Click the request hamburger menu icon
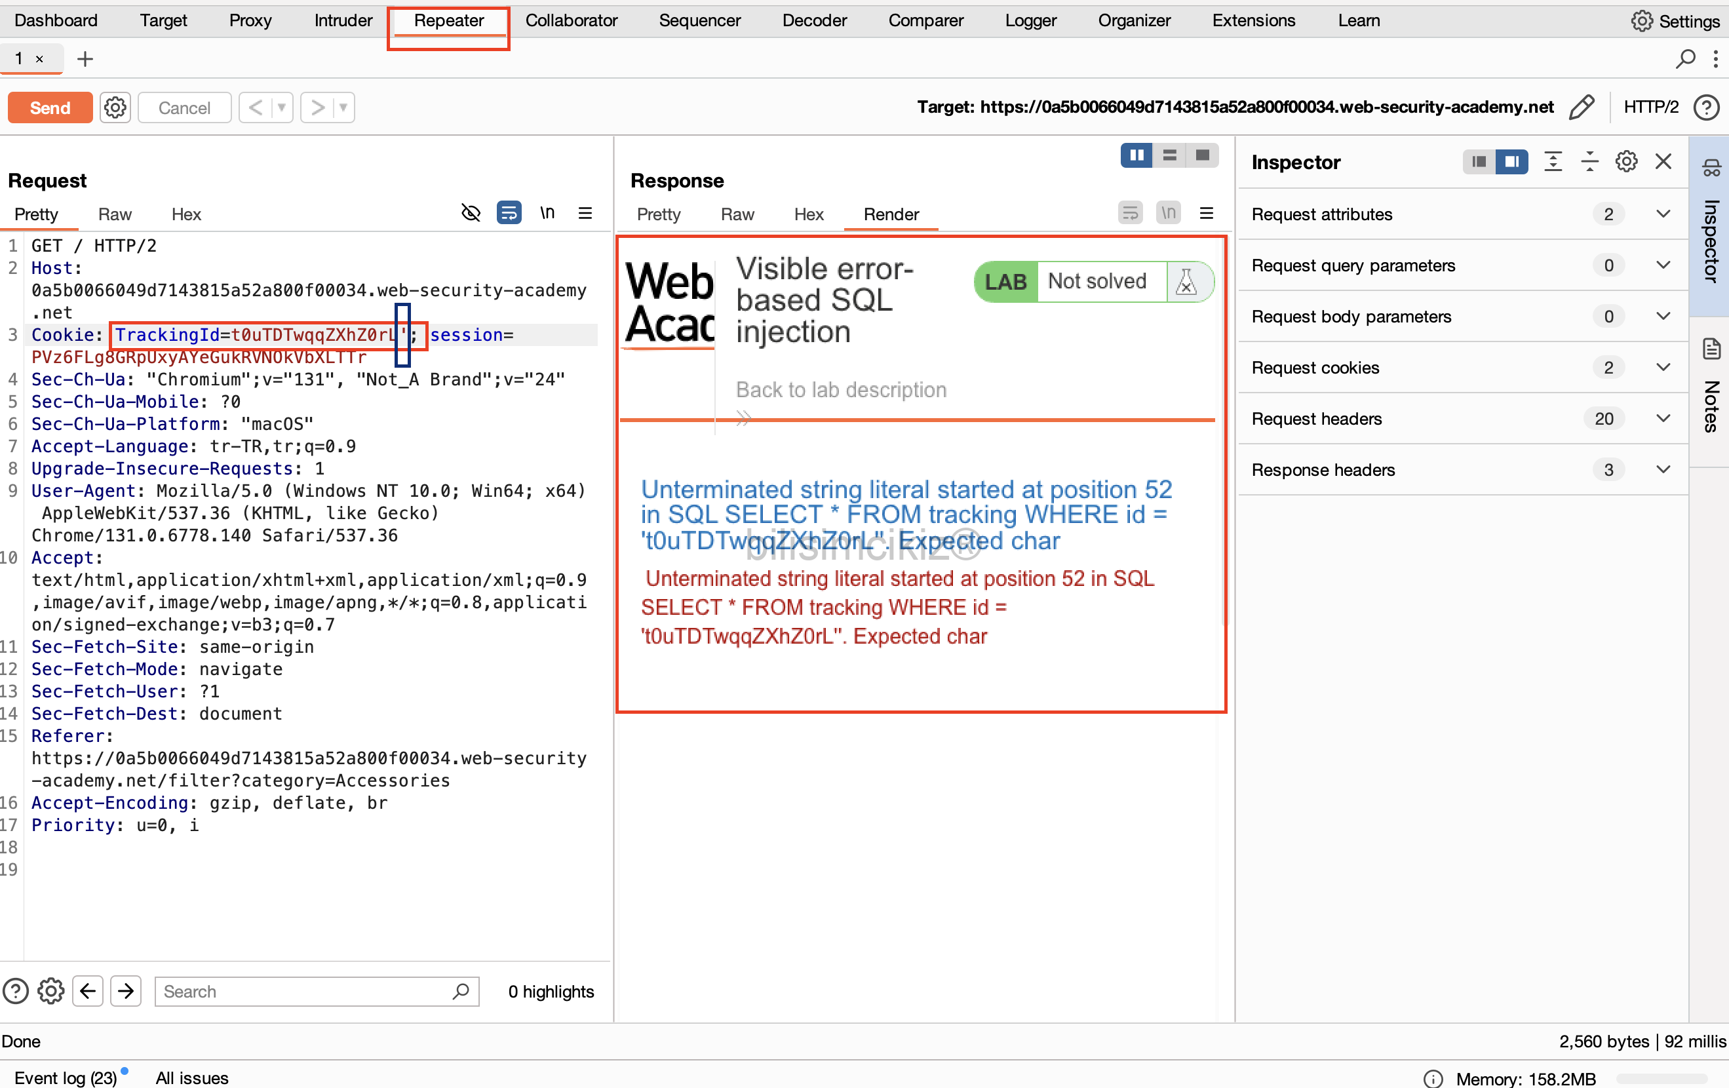 click(585, 213)
